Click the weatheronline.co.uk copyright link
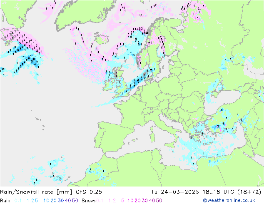This screenshot has width=264, height=204. coord(229,200)
